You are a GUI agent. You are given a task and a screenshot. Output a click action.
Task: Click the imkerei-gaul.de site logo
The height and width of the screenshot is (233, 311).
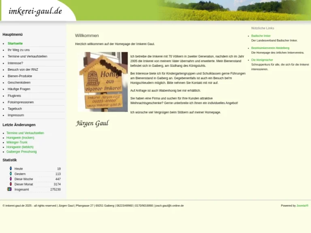[x=35, y=11]
